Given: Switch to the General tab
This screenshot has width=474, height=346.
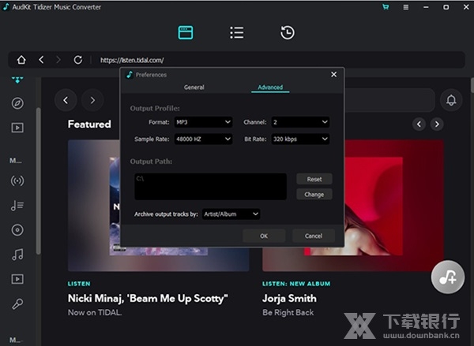Looking at the screenshot, I should 194,87.
